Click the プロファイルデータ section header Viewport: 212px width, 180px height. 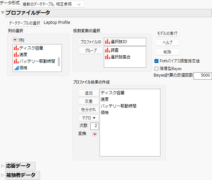coord(108,13)
